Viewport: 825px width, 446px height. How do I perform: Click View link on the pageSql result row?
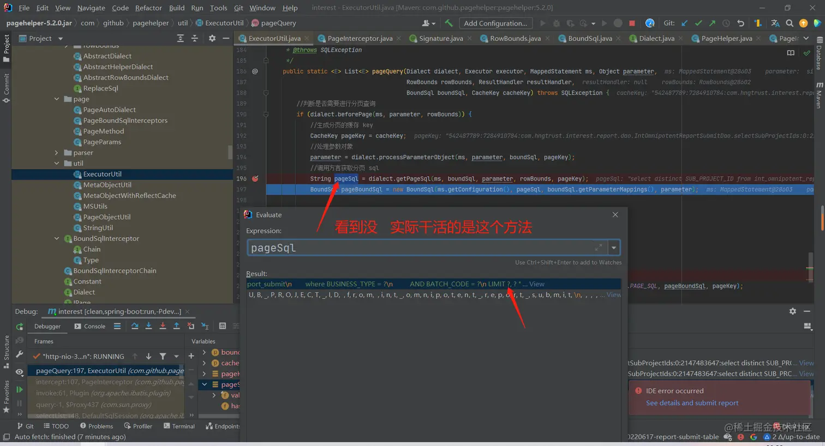point(536,284)
